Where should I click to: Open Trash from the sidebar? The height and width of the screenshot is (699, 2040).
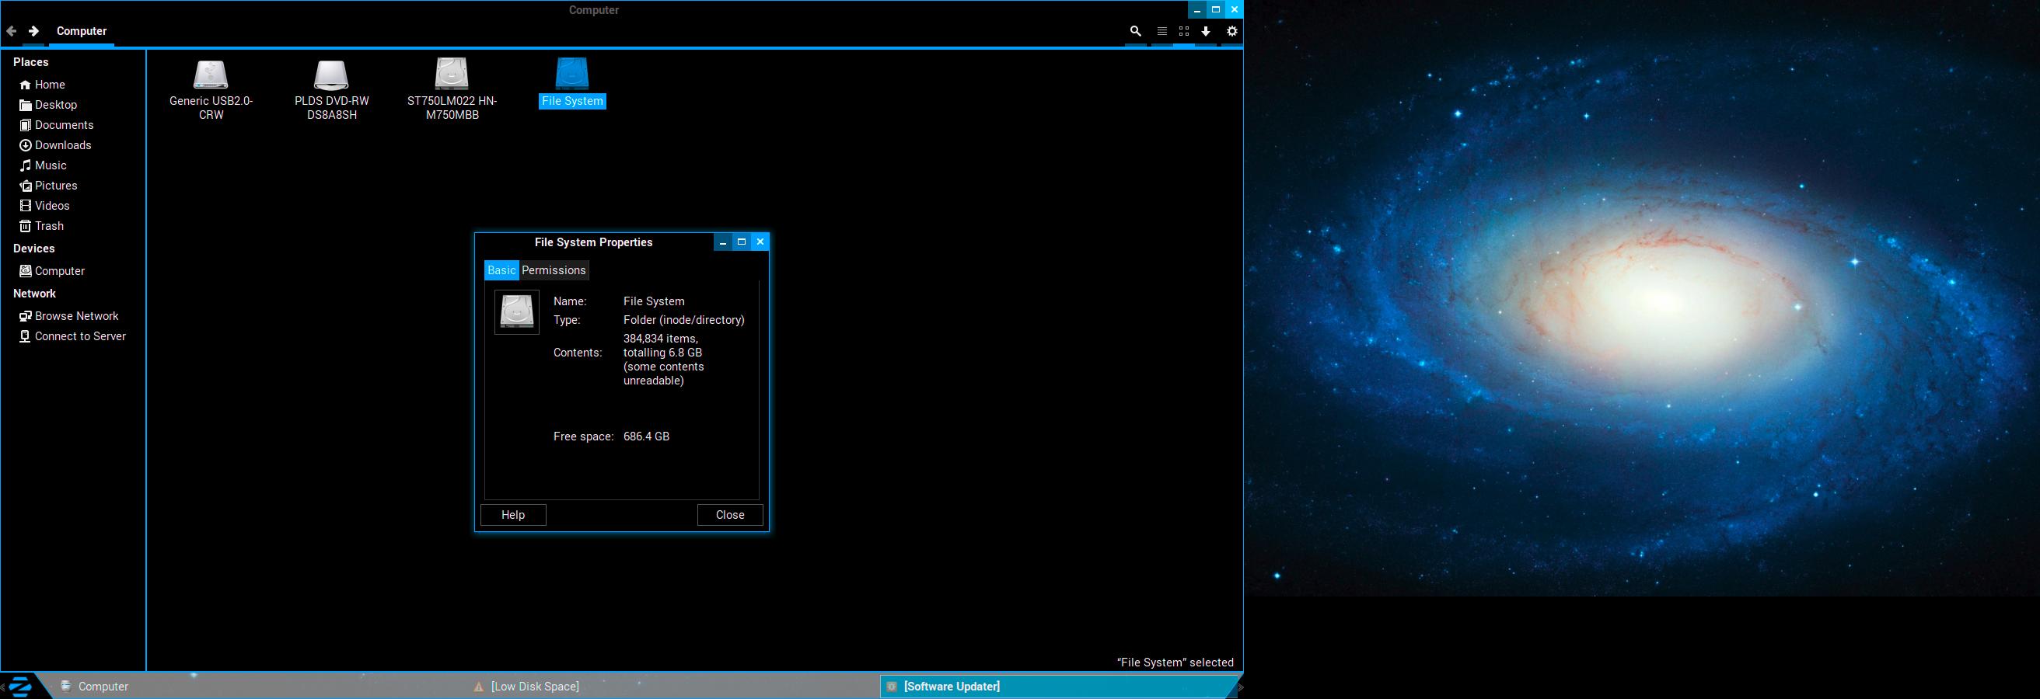point(48,226)
